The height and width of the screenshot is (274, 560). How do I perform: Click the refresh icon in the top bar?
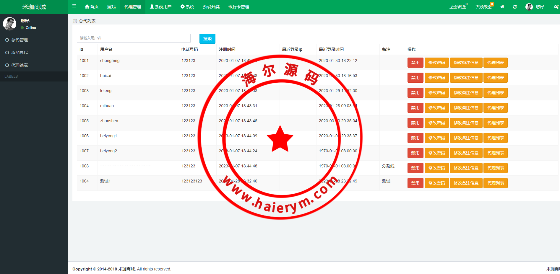pyautogui.click(x=515, y=7)
